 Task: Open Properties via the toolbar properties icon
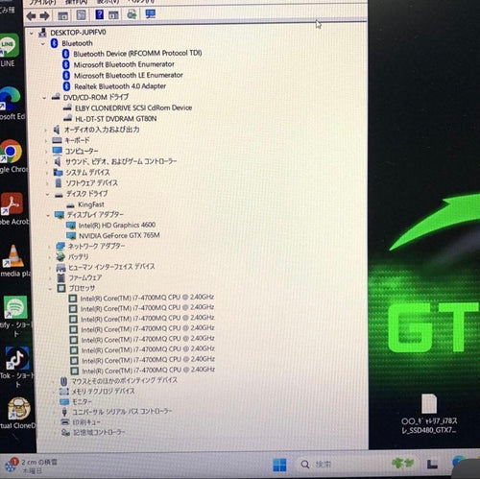point(81,14)
